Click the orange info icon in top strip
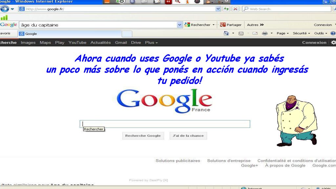Image resolution: width=336 pixels, height=189 pixels. 187,2
